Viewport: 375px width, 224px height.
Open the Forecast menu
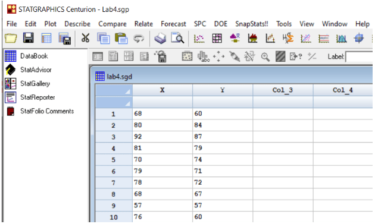pos(173,24)
